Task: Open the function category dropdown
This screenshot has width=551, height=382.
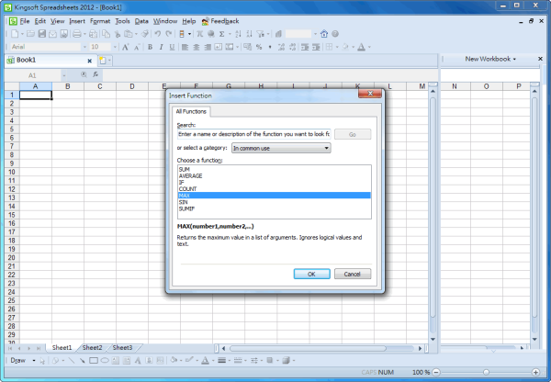Action: (326, 148)
